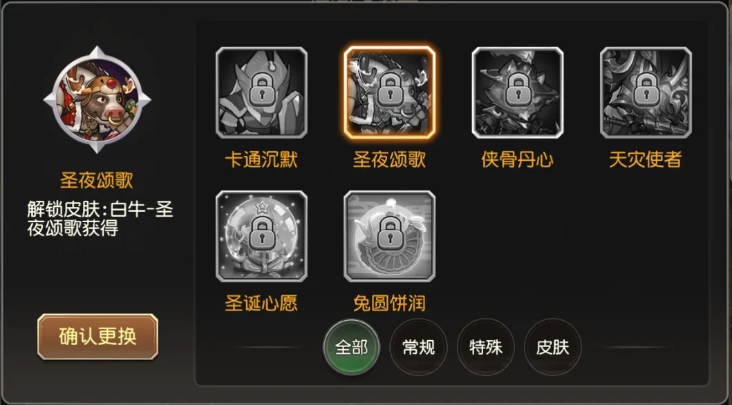This screenshot has width=732, height=405.
Task: Choose the locked 侠骨丹心 frame icon
Action: click(517, 92)
